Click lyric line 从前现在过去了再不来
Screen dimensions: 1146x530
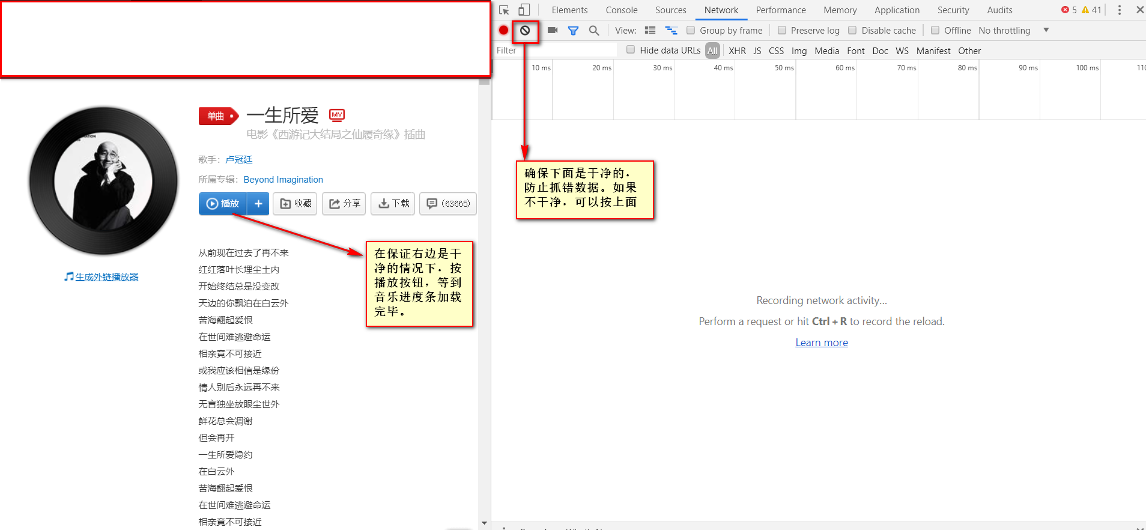[x=243, y=253]
